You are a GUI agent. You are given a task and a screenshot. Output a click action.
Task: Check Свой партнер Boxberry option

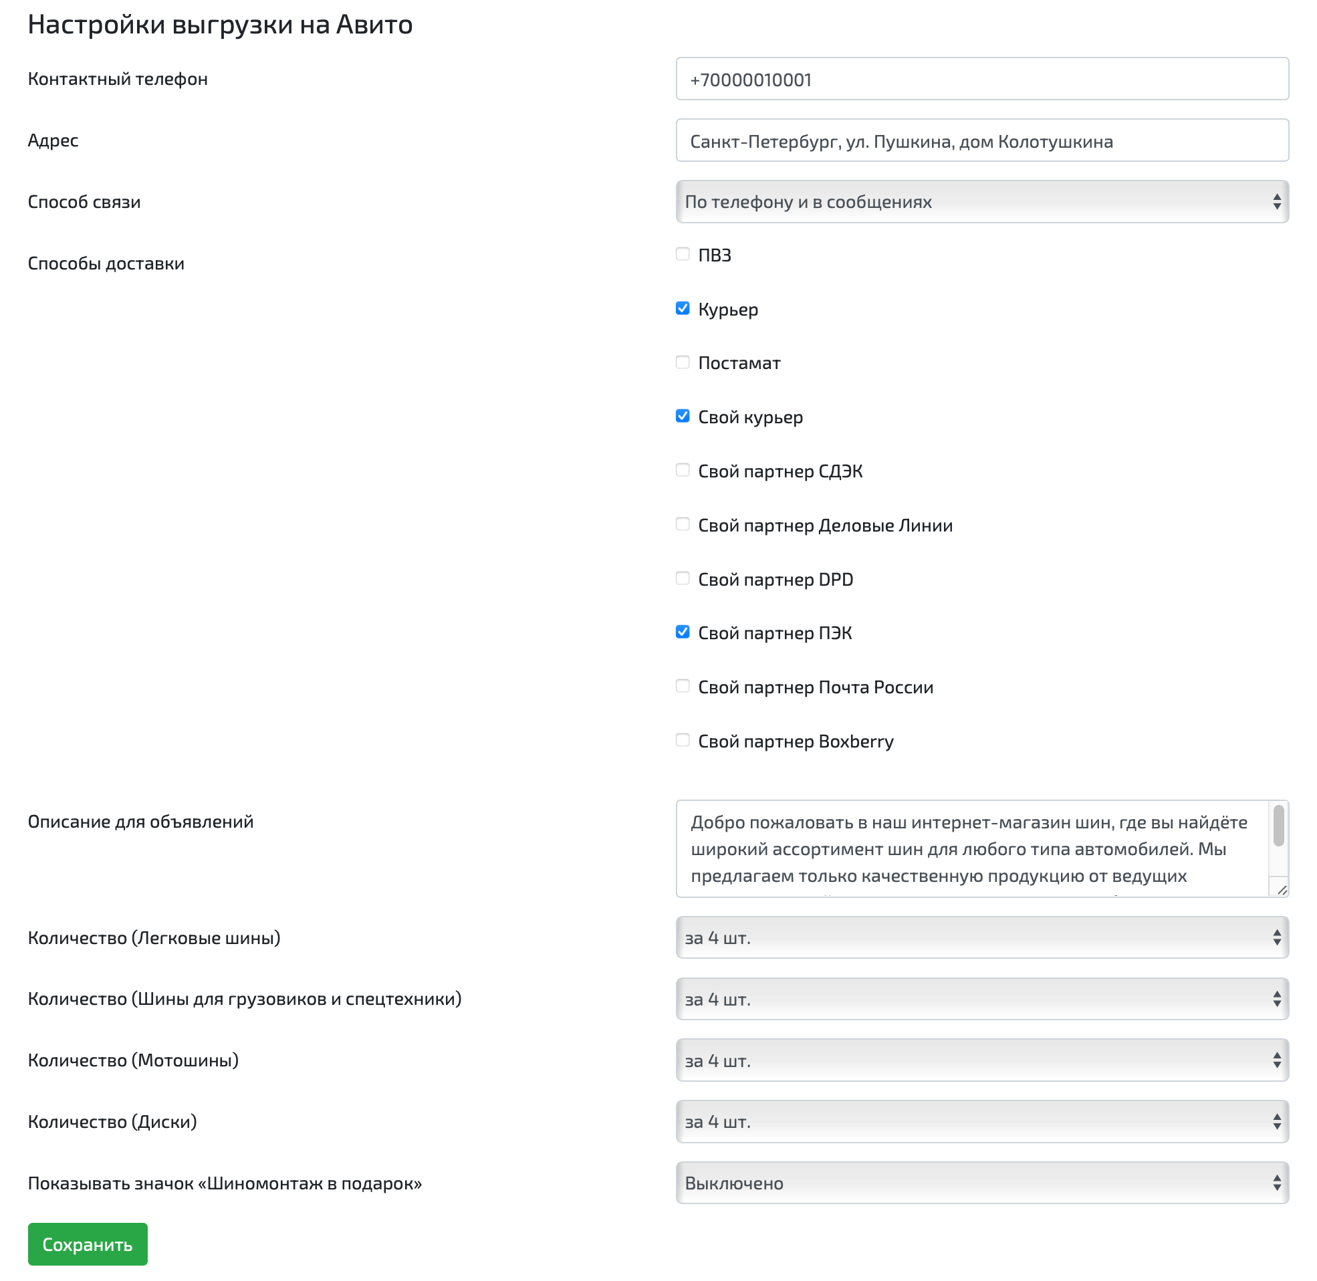(682, 740)
